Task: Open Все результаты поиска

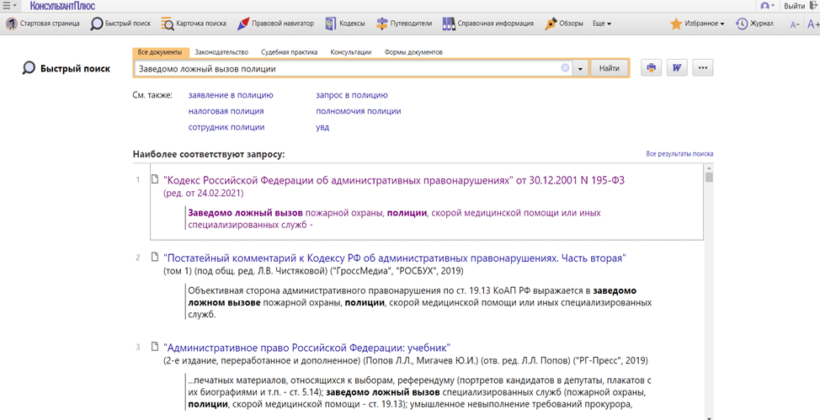Action: (x=679, y=154)
